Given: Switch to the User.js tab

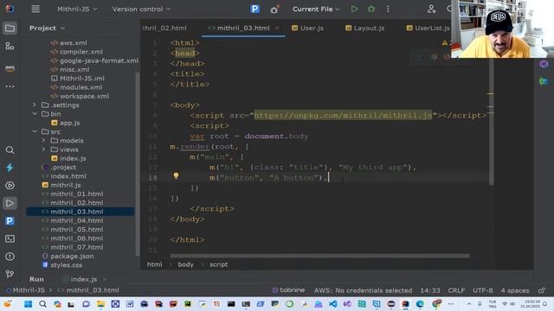Looking at the screenshot, I should pyautogui.click(x=307, y=29).
